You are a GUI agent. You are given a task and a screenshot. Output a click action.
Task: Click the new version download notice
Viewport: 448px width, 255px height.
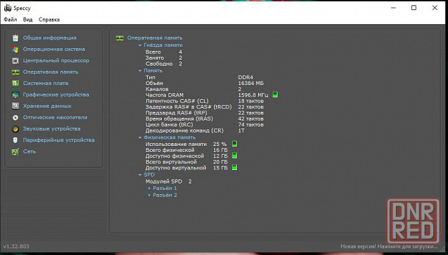(389, 246)
